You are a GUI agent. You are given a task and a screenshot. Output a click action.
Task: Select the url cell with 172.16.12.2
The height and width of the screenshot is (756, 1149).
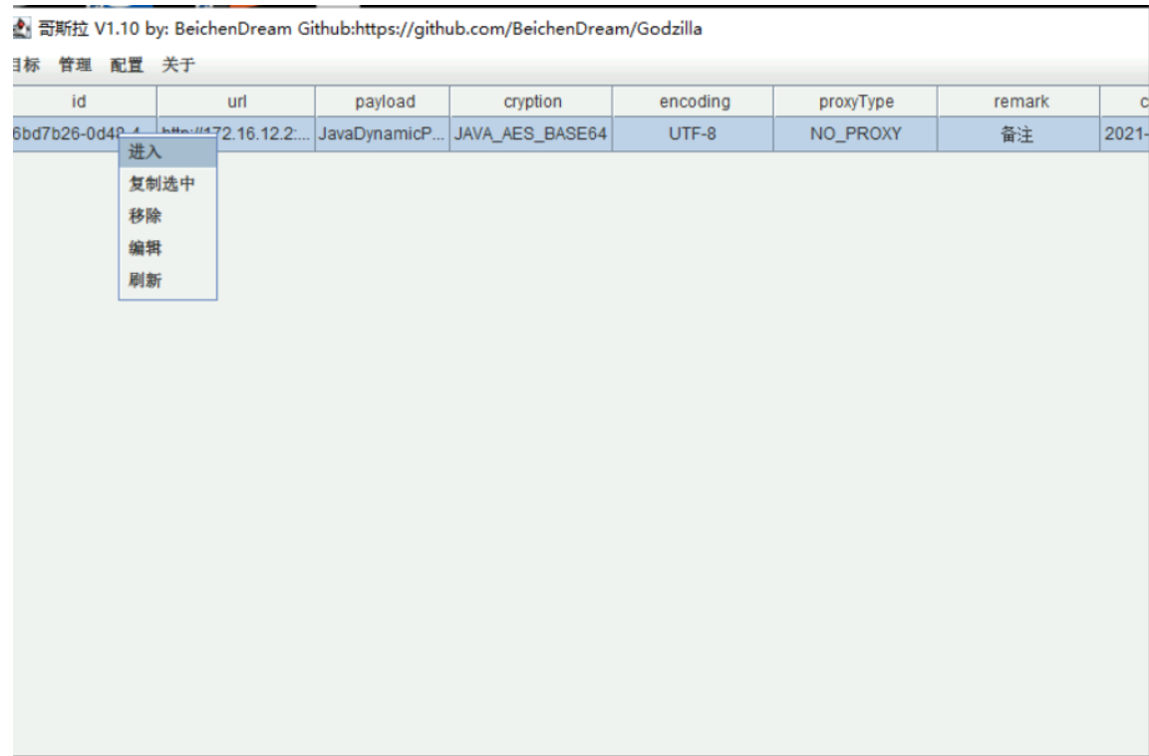click(236, 134)
